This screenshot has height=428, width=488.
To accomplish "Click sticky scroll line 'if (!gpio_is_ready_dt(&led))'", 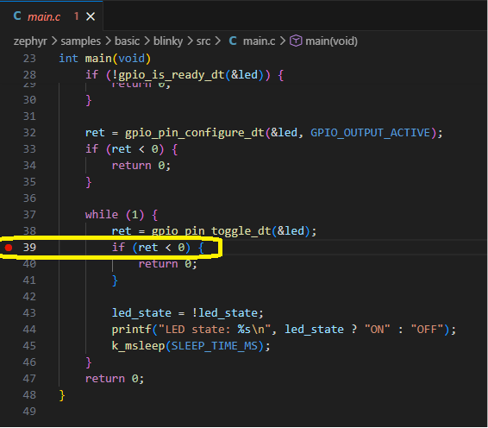I will 185,75.
